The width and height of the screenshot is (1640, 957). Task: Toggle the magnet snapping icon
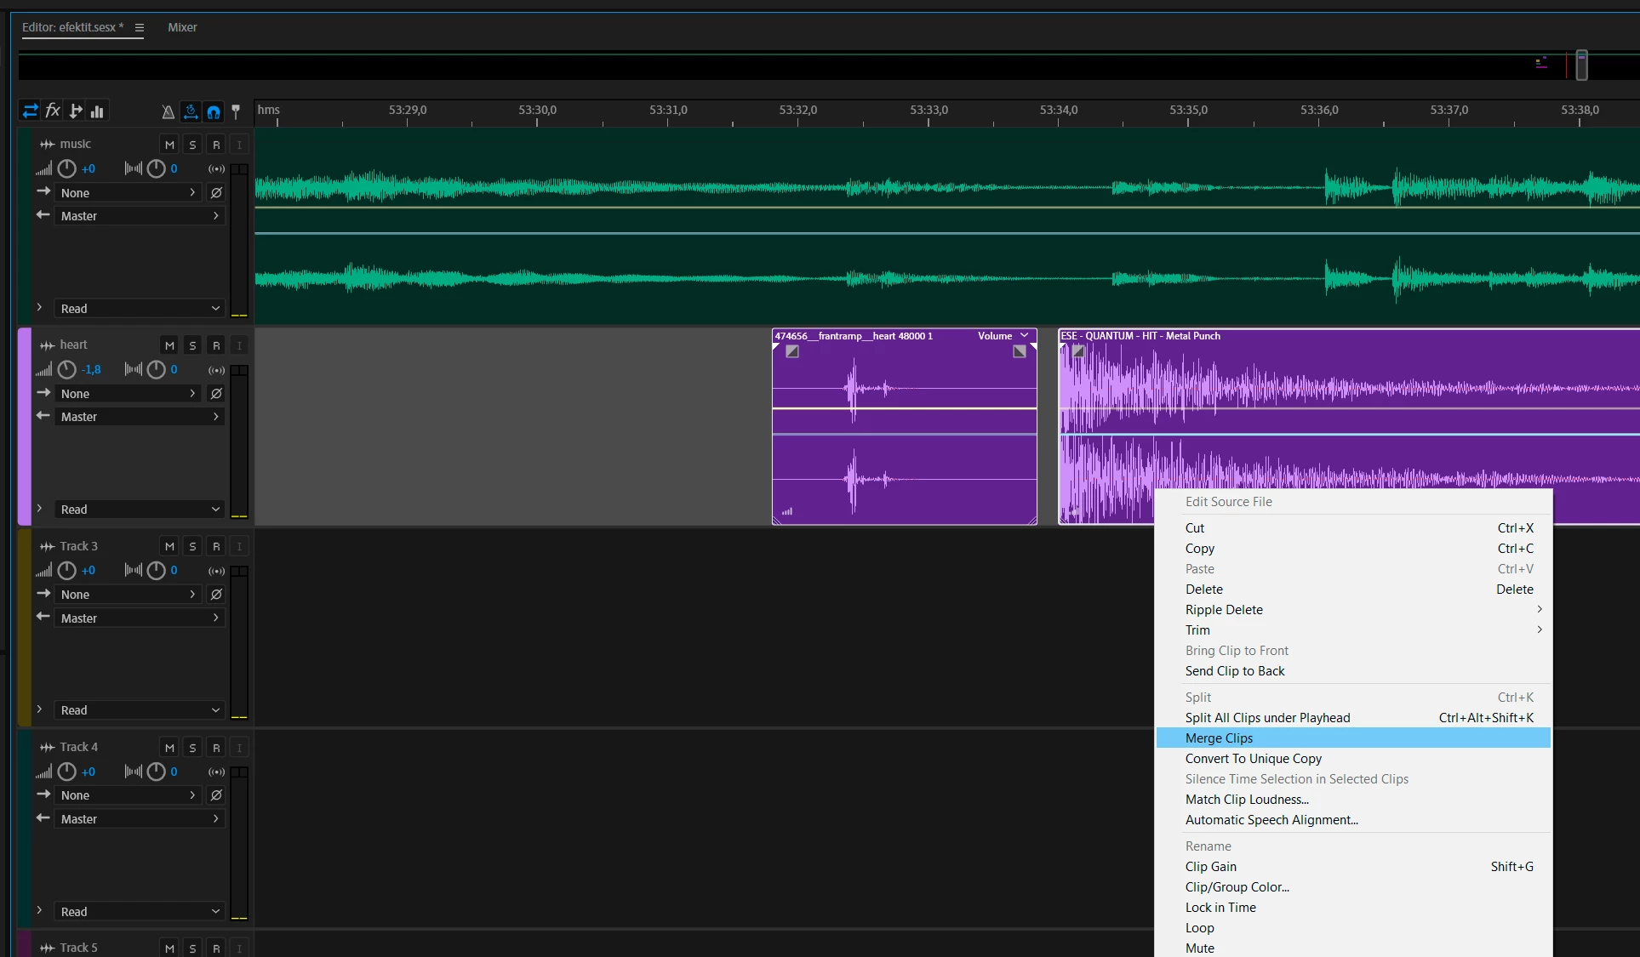pos(214,111)
